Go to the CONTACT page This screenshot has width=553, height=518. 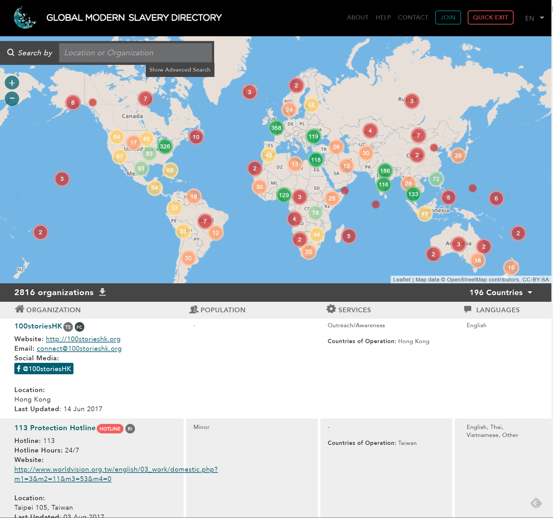click(413, 17)
